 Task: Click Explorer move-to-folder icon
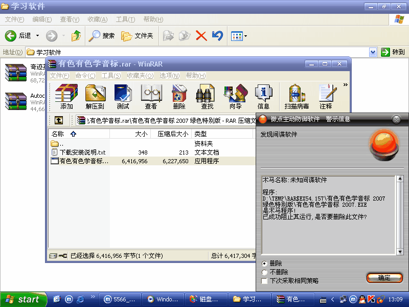pos(168,36)
